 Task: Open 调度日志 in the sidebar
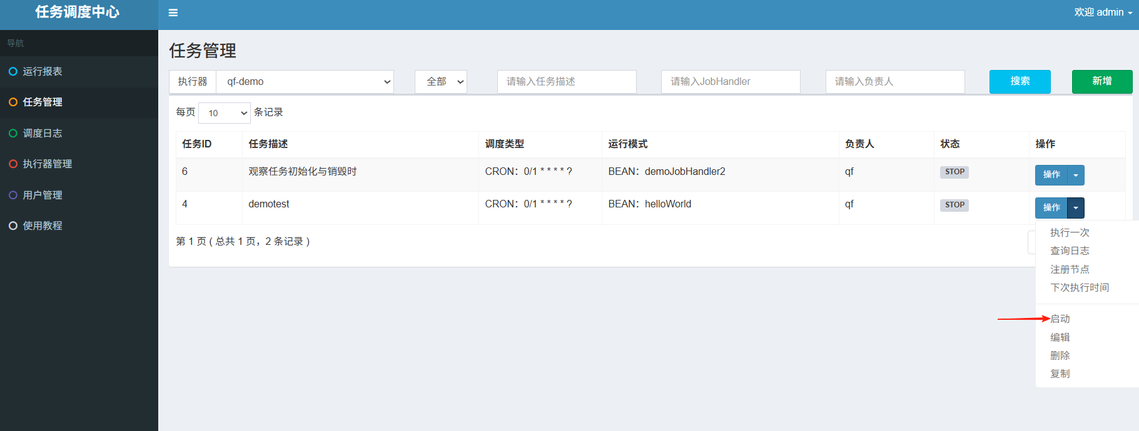[79, 133]
